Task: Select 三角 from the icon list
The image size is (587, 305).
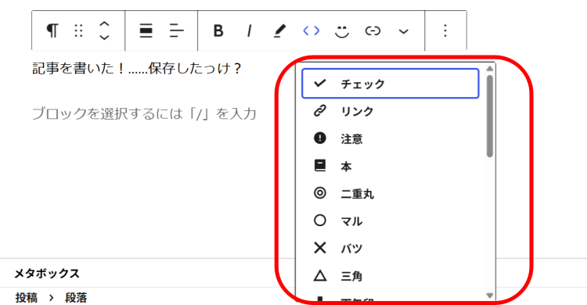Action: (390, 276)
